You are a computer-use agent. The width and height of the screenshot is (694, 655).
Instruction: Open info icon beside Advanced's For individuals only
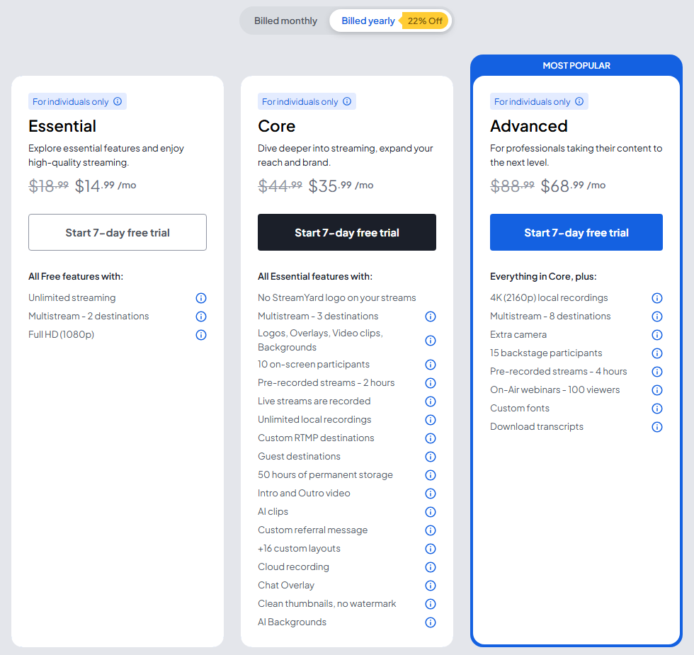click(x=579, y=101)
